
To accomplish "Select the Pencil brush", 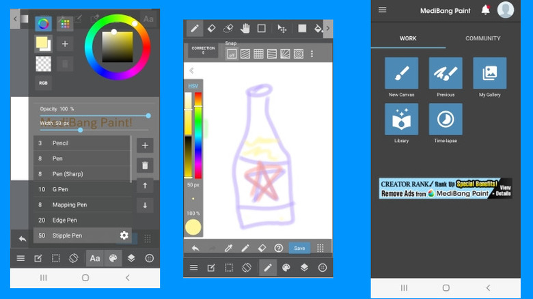I will point(82,143).
